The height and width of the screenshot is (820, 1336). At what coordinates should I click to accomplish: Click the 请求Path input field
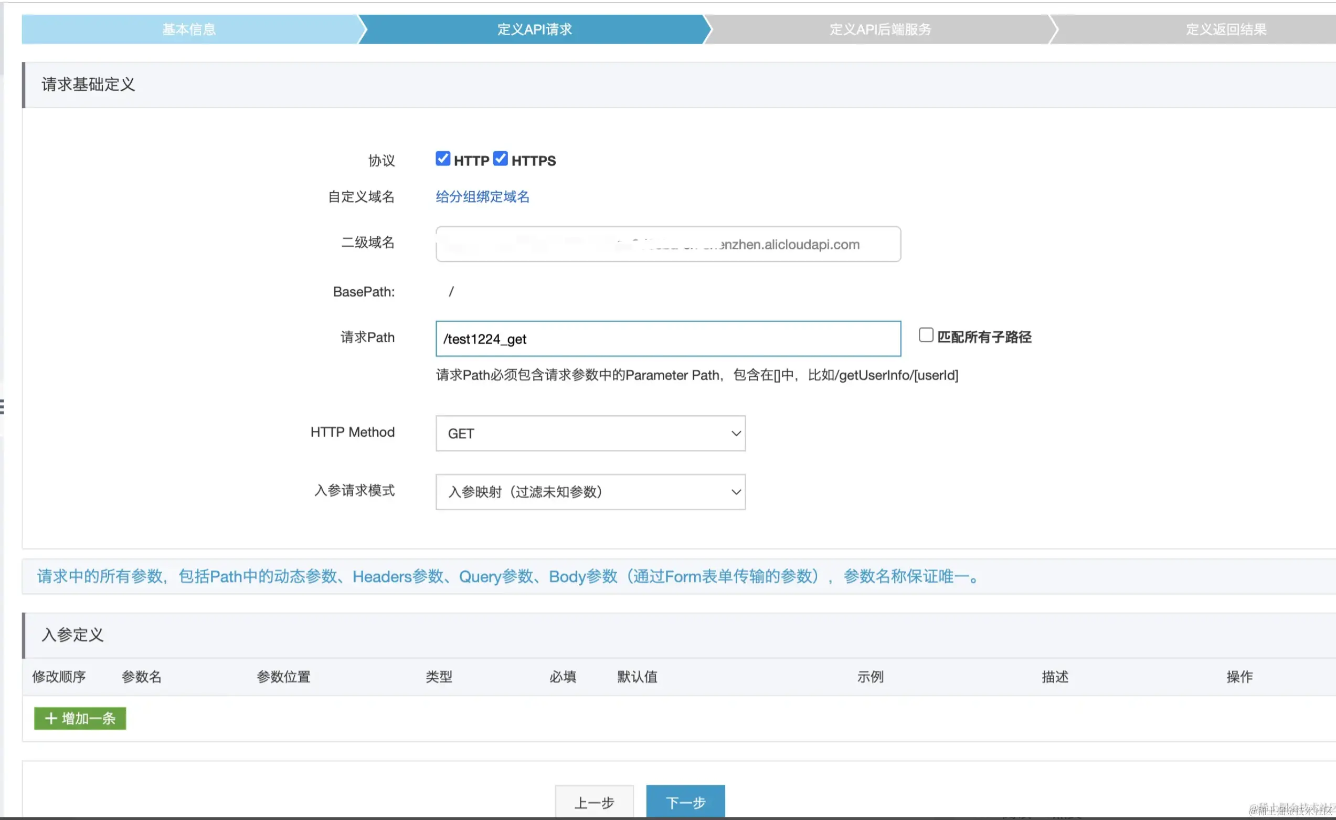pos(667,339)
